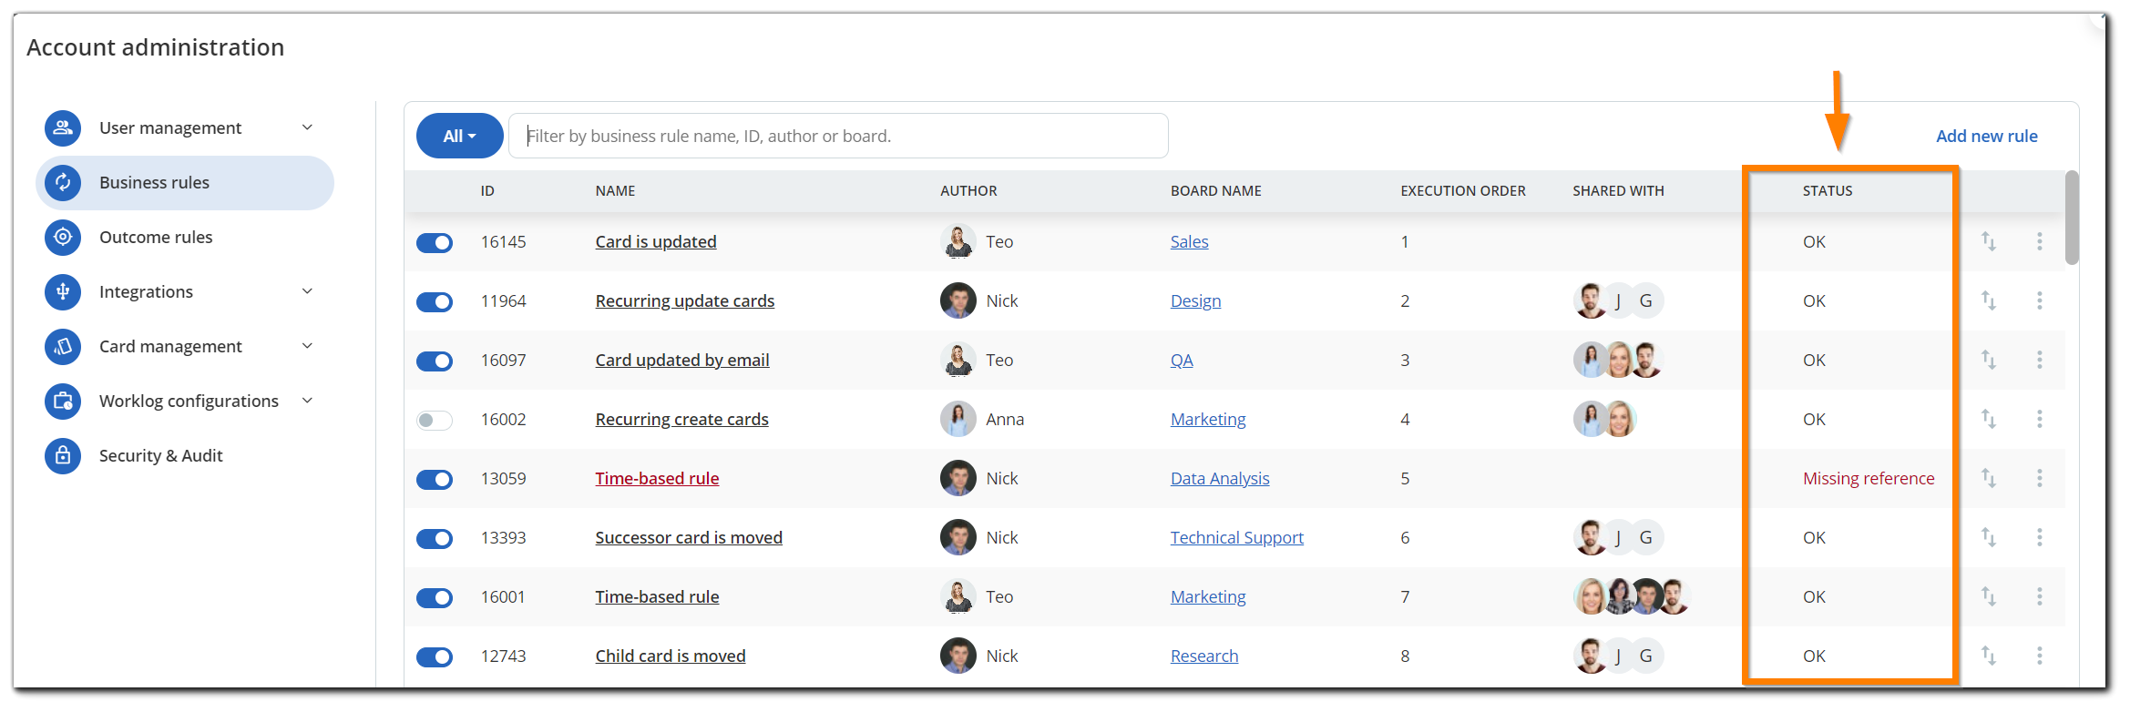Open three-dot menu for Child card is moved
This screenshot has height=712, width=2130.
tap(2039, 656)
